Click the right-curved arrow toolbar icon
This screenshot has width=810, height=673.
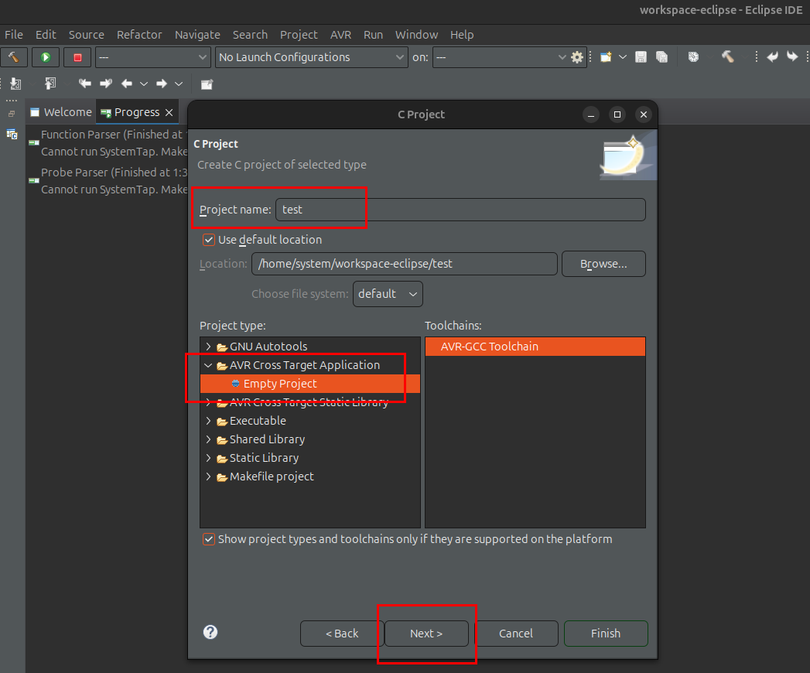[x=792, y=56]
